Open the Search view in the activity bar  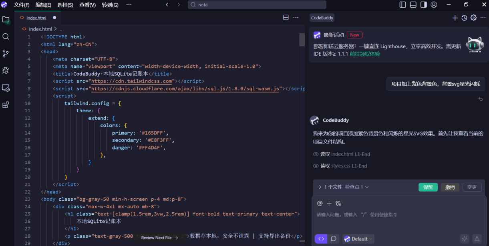tap(6, 36)
